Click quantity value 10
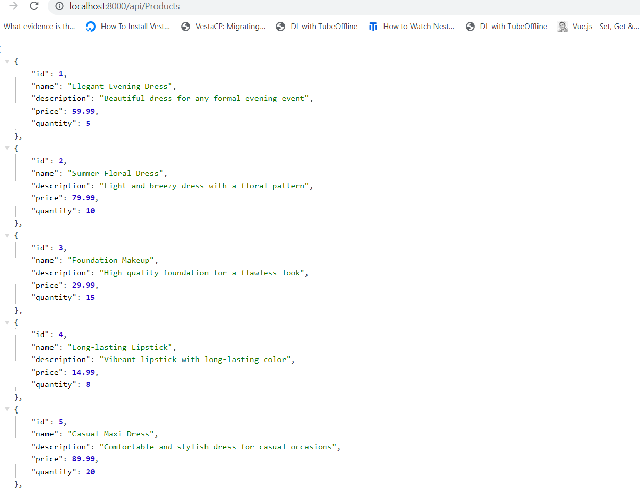This screenshot has height=490, width=640. coord(90,211)
